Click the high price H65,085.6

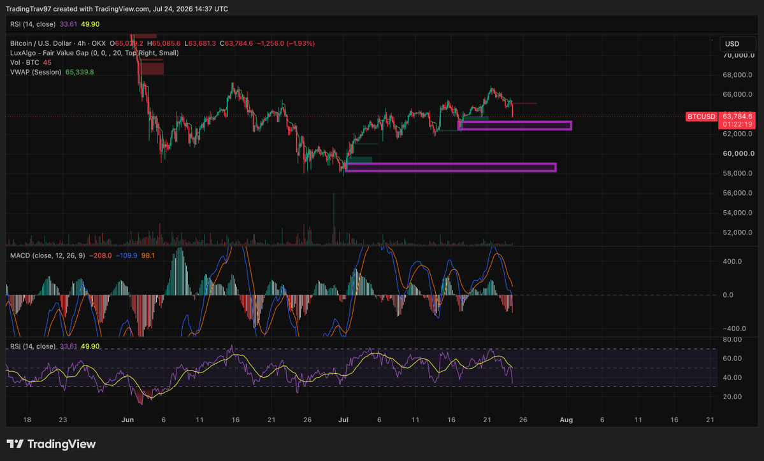click(164, 43)
